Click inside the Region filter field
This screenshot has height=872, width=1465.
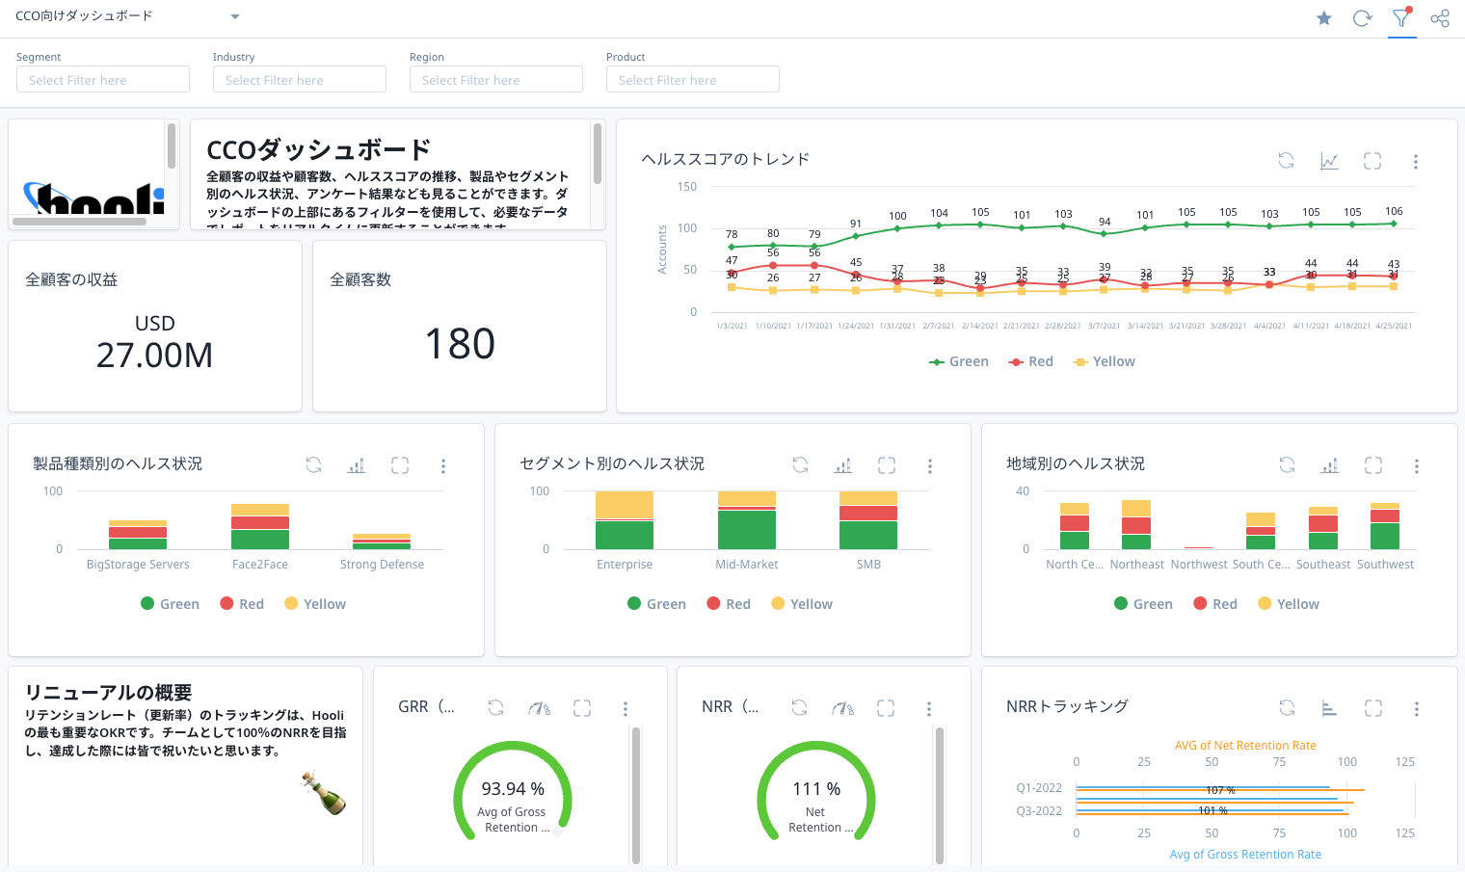495,79
